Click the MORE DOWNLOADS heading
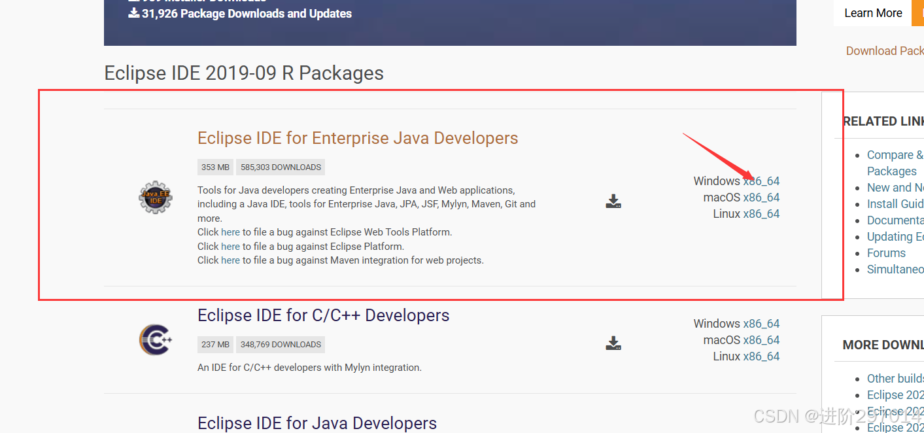 [883, 345]
